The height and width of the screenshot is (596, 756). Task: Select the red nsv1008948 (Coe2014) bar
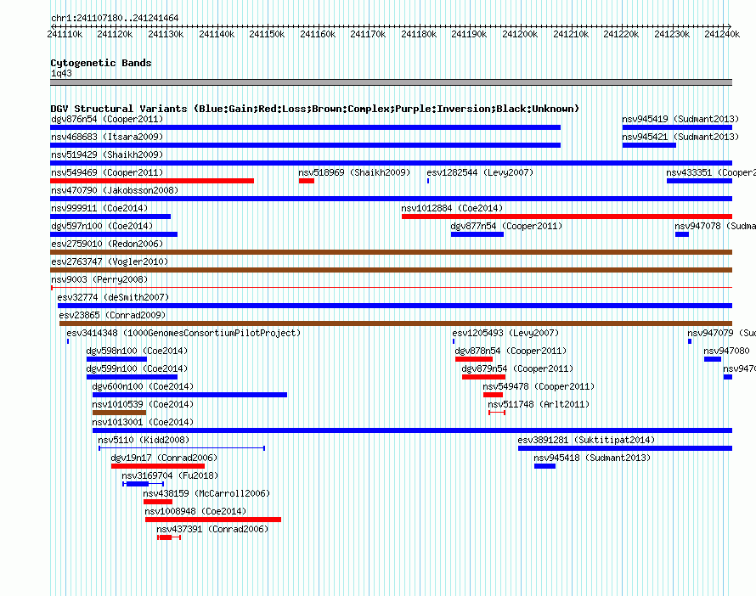point(213,520)
